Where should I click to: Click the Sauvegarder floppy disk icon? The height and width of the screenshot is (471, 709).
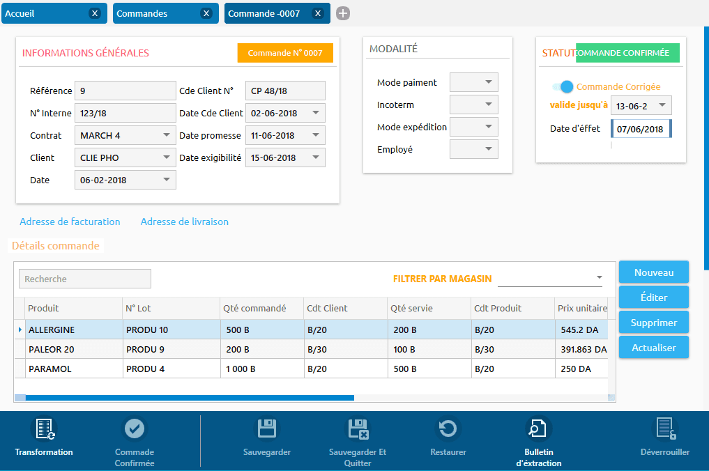coord(267,428)
